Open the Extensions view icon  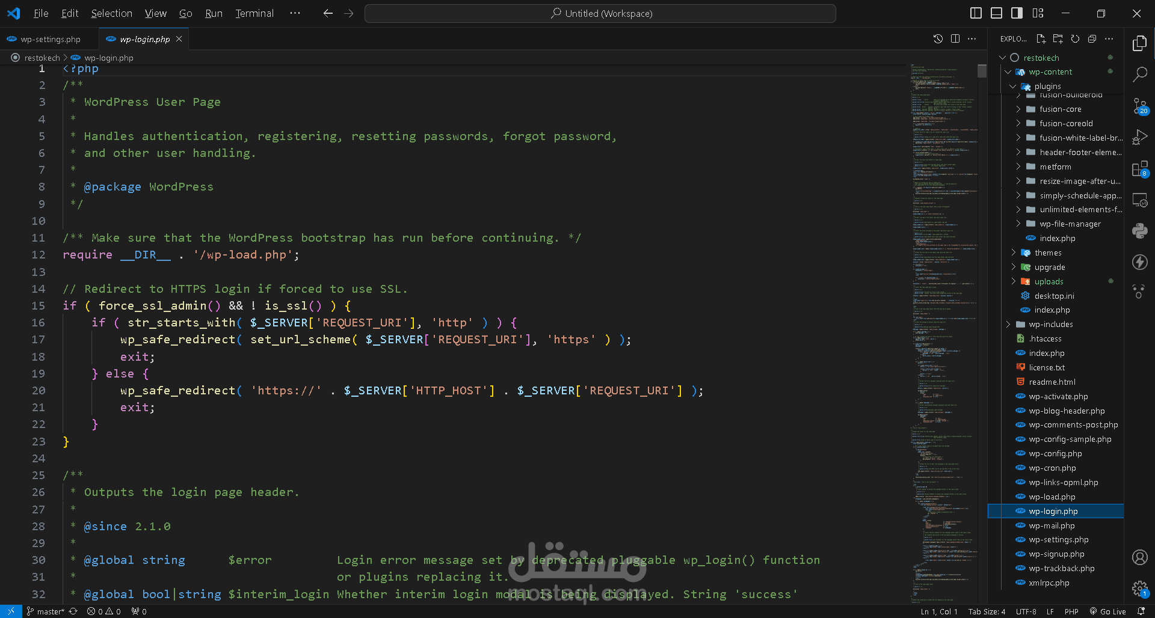pos(1139,169)
